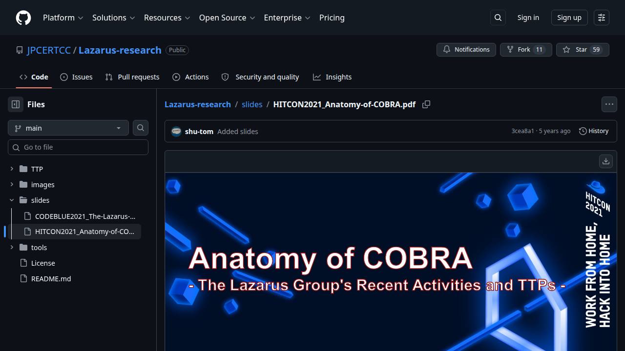
Task: Collapse the slides folder chevron
Action: [x=12, y=200]
